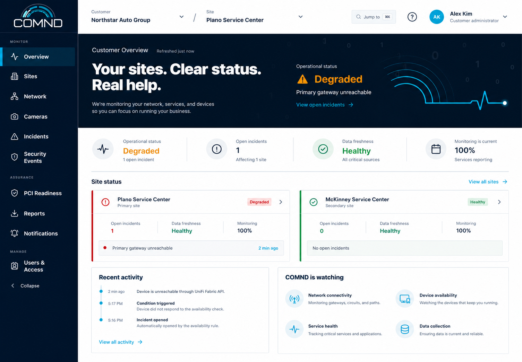This screenshot has height=362, width=522.
Task: Click 'Device is unreachable through UniFi Fabric API.'
Action: point(180,291)
